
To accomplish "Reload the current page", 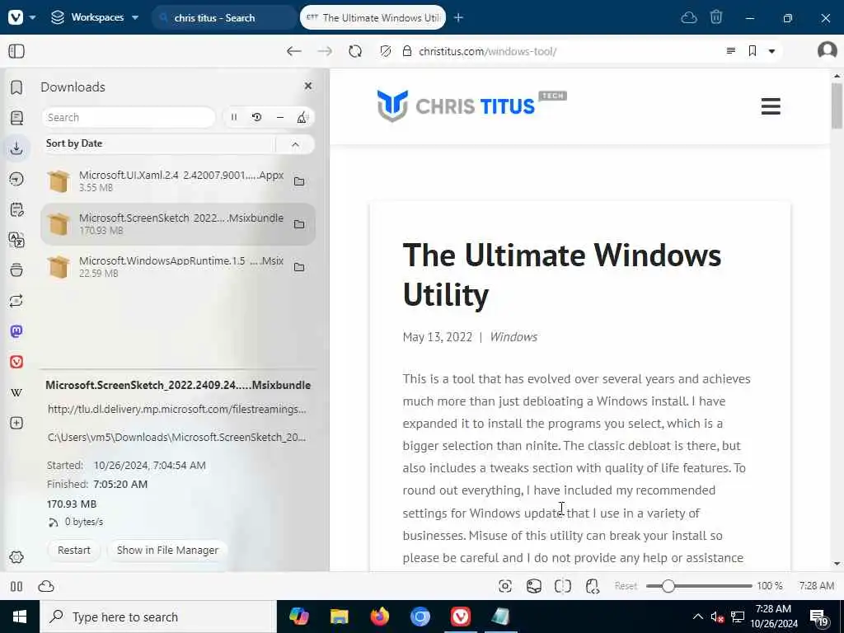I will (355, 51).
